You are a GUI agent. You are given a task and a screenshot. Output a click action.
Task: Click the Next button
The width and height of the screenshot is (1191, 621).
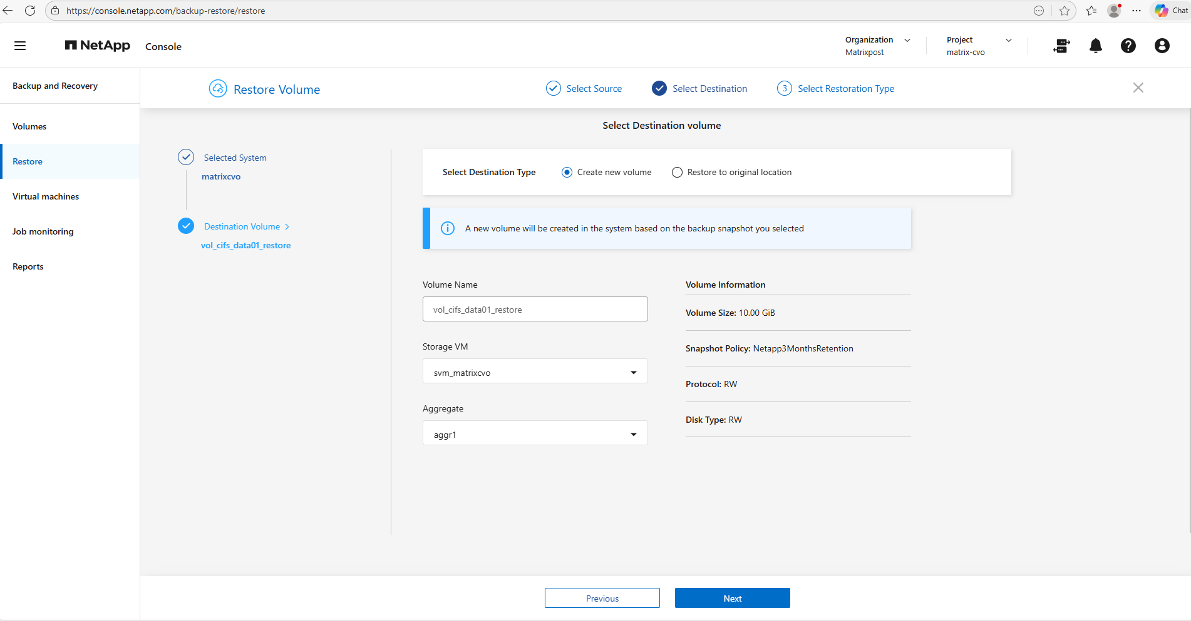point(732,598)
